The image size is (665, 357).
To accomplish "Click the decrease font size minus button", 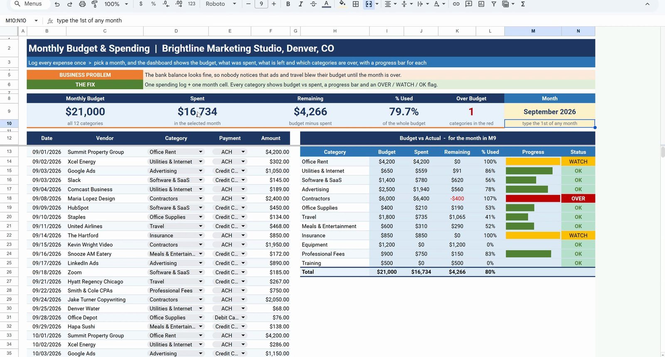I will (249, 4).
